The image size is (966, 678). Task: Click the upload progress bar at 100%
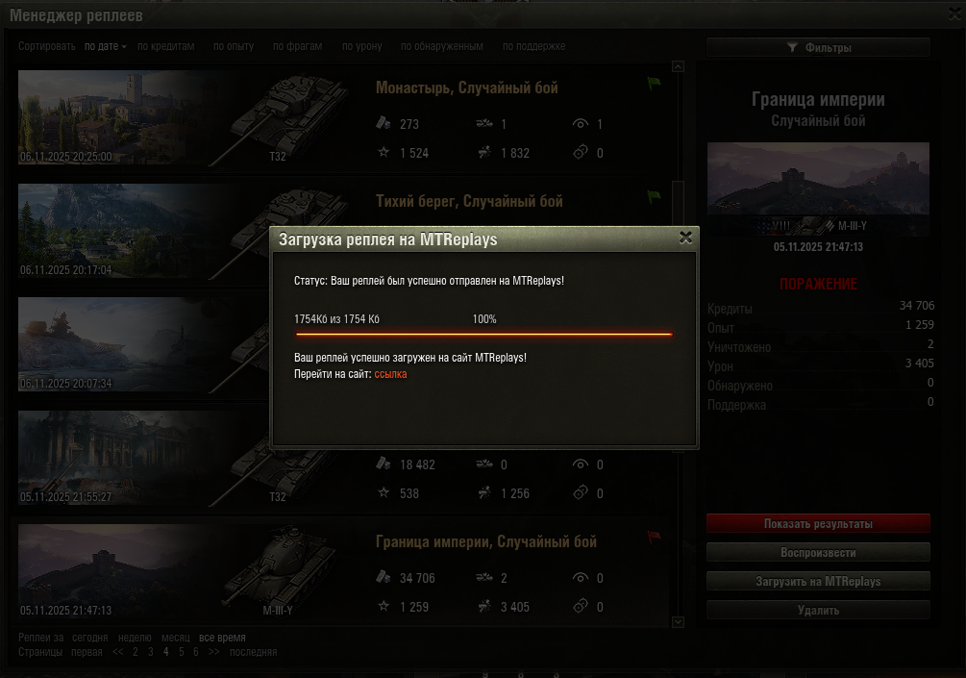(x=483, y=334)
